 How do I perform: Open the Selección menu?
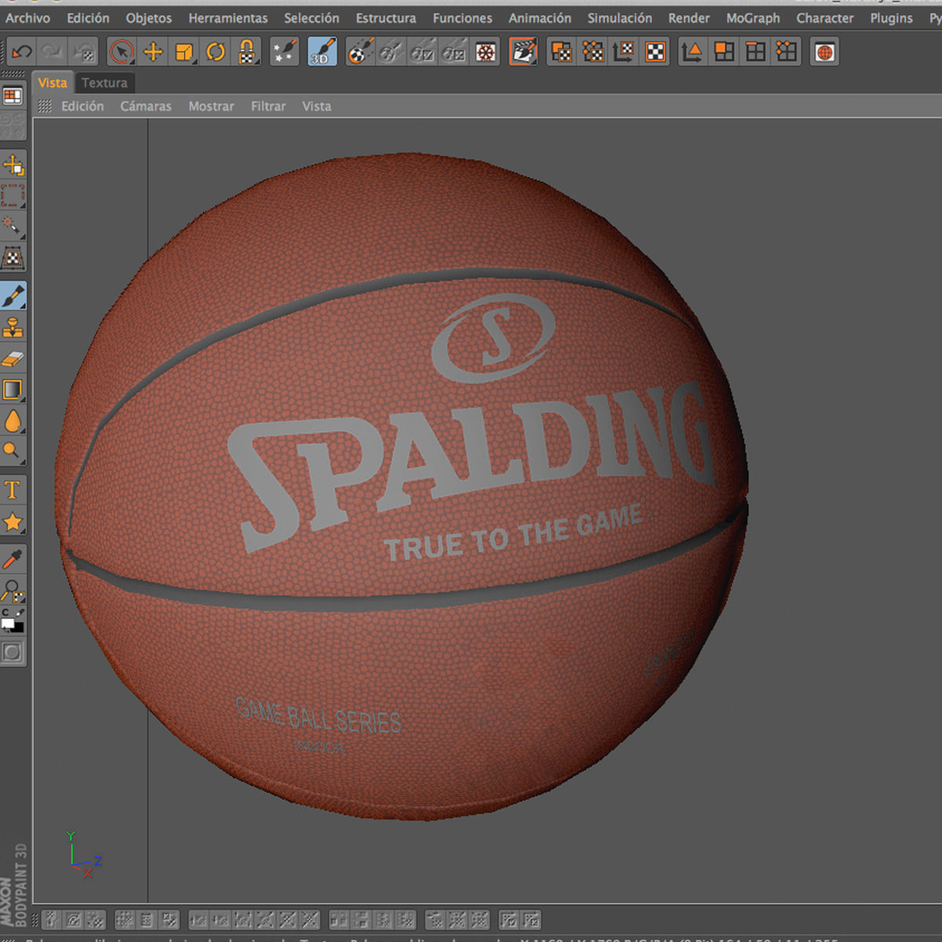(x=312, y=17)
